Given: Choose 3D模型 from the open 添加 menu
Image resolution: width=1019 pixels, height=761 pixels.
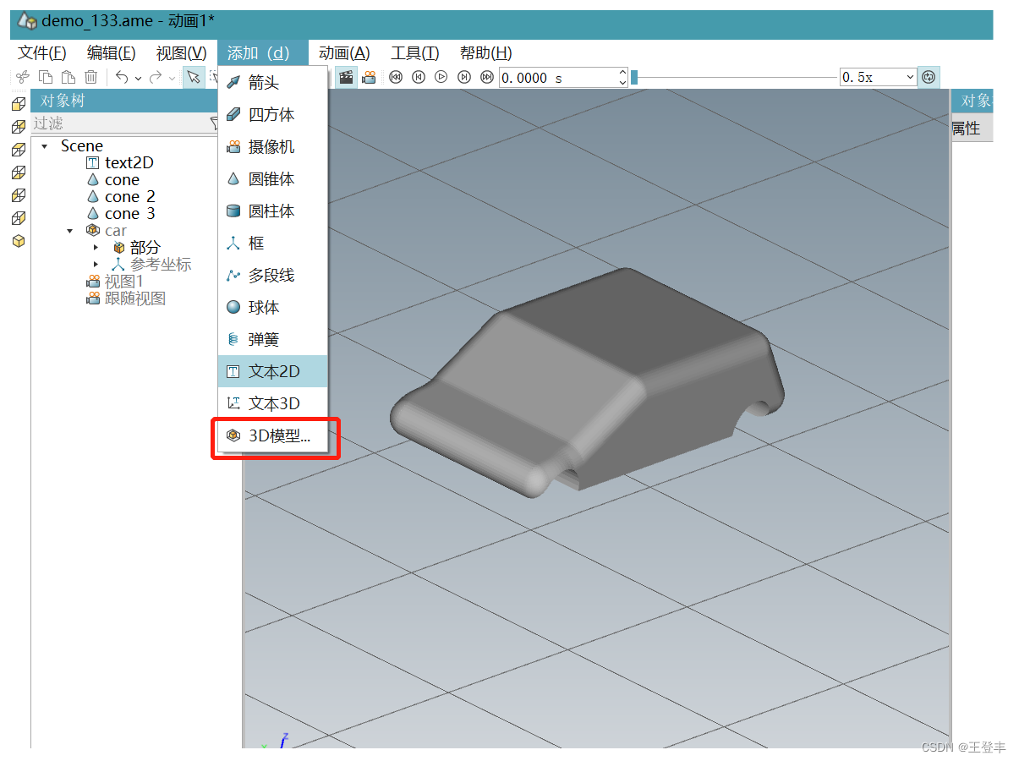Looking at the screenshot, I should click(x=269, y=437).
